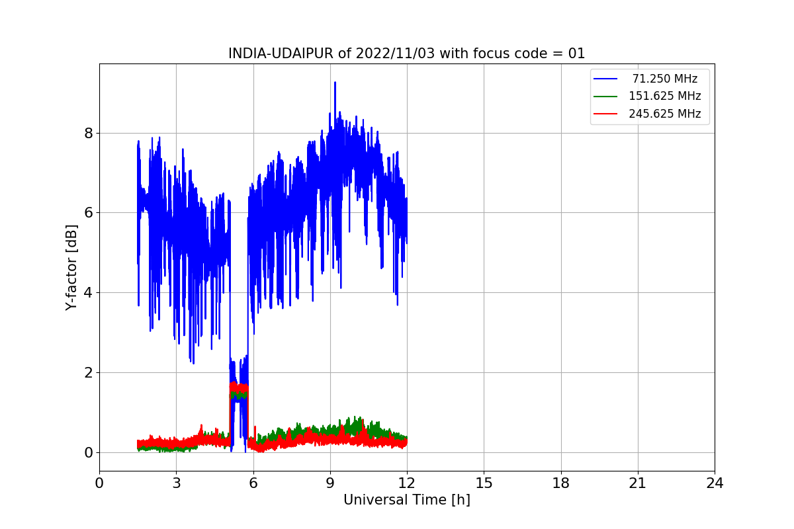Click y-axis tick label 4
This screenshot has height=529, width=794.
[x=89, y=293]
